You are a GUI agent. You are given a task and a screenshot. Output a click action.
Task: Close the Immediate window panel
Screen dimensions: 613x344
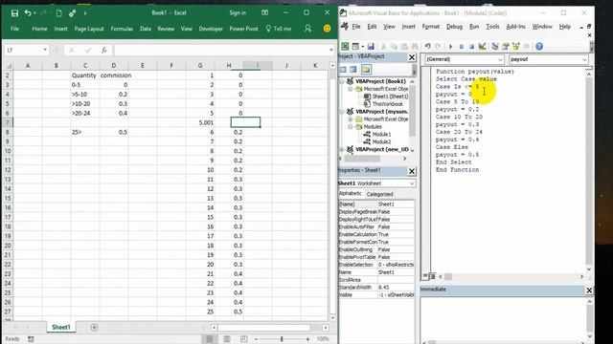589,290
